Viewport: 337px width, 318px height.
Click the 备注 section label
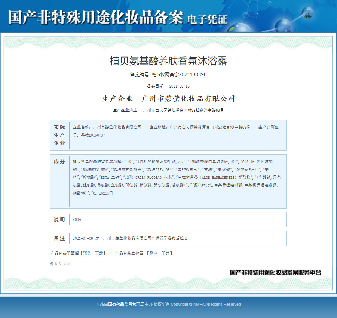point(59,238)
